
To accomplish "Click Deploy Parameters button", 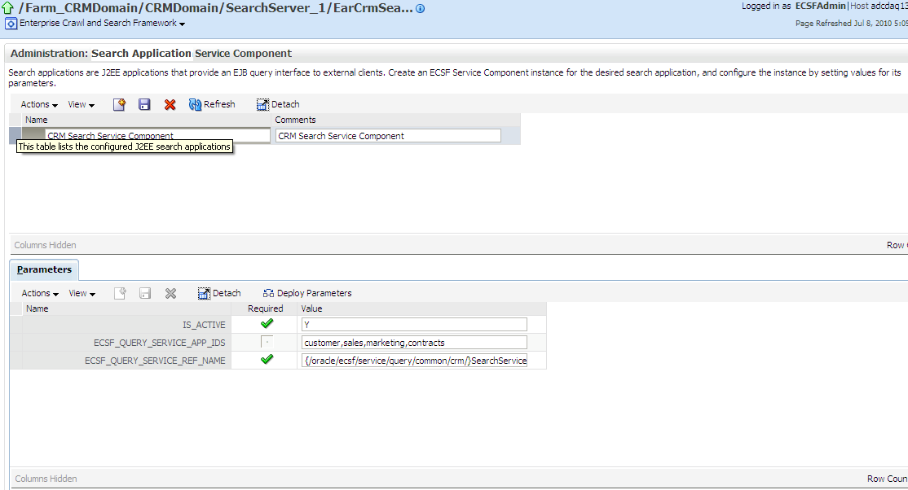I will [x=307, y=293].
